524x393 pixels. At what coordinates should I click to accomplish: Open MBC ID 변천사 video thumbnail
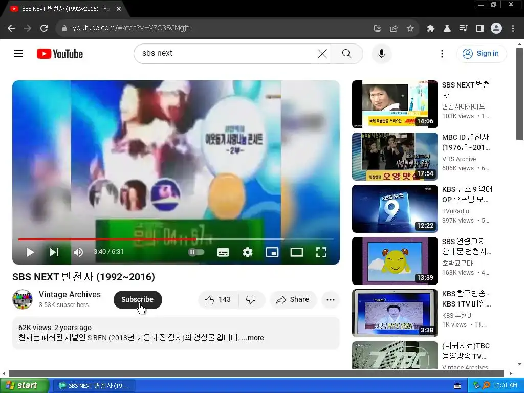coord(395,157)
